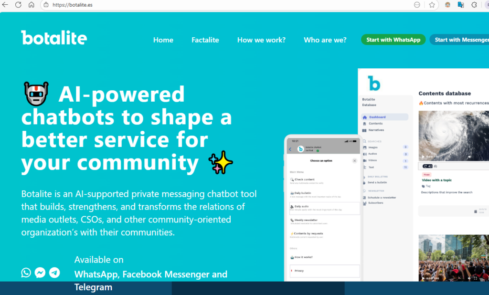Go to How we work? page
489x295 pixels.
[261, 40]
